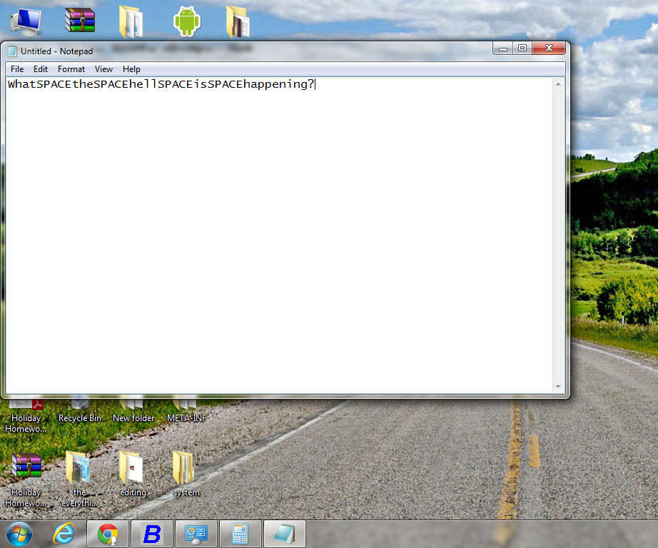The width and height of the screenshot is (658, 548).
Task: Click the scrollbar up arrow in Notepad
Action: [x=558, y=84]
